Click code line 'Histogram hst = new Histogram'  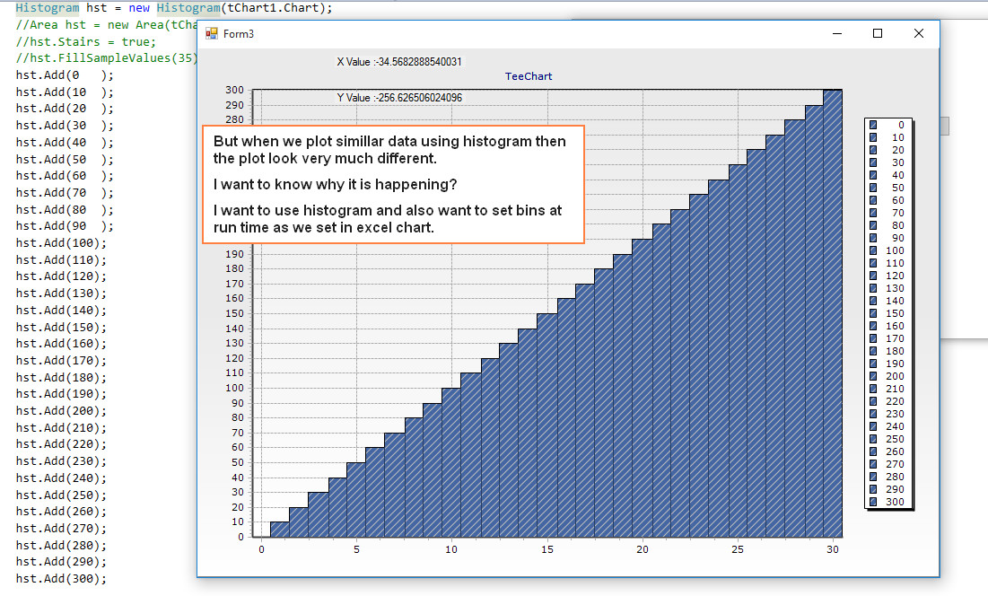(x=174, y=8)
